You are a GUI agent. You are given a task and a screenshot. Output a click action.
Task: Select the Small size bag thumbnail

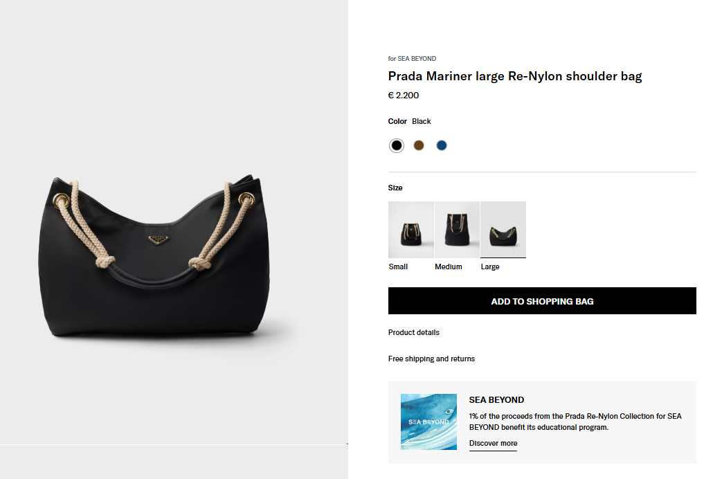tap(411, 229)
